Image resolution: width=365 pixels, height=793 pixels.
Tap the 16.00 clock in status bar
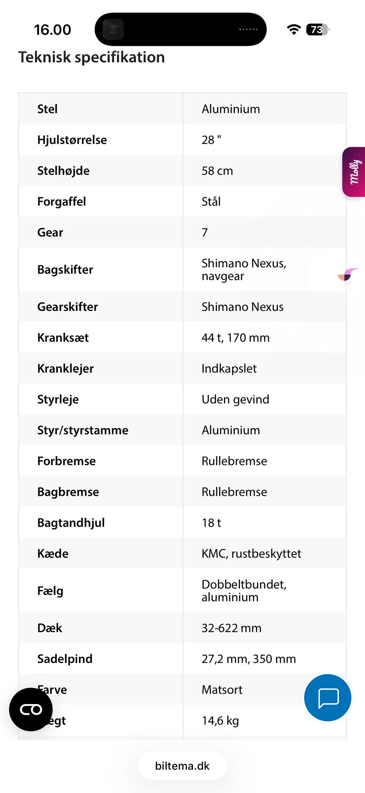[x=52, y=30]
